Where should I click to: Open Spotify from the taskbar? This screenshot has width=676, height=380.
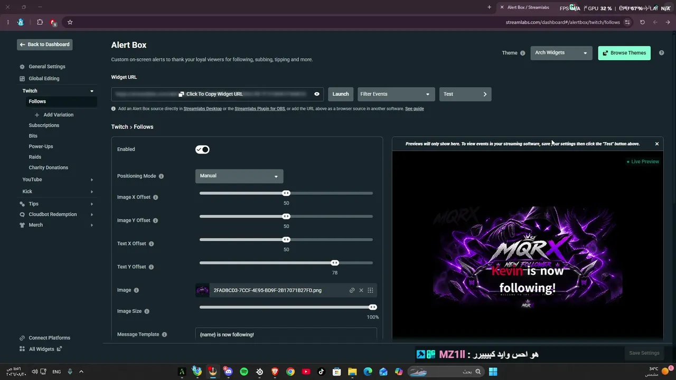244,372
